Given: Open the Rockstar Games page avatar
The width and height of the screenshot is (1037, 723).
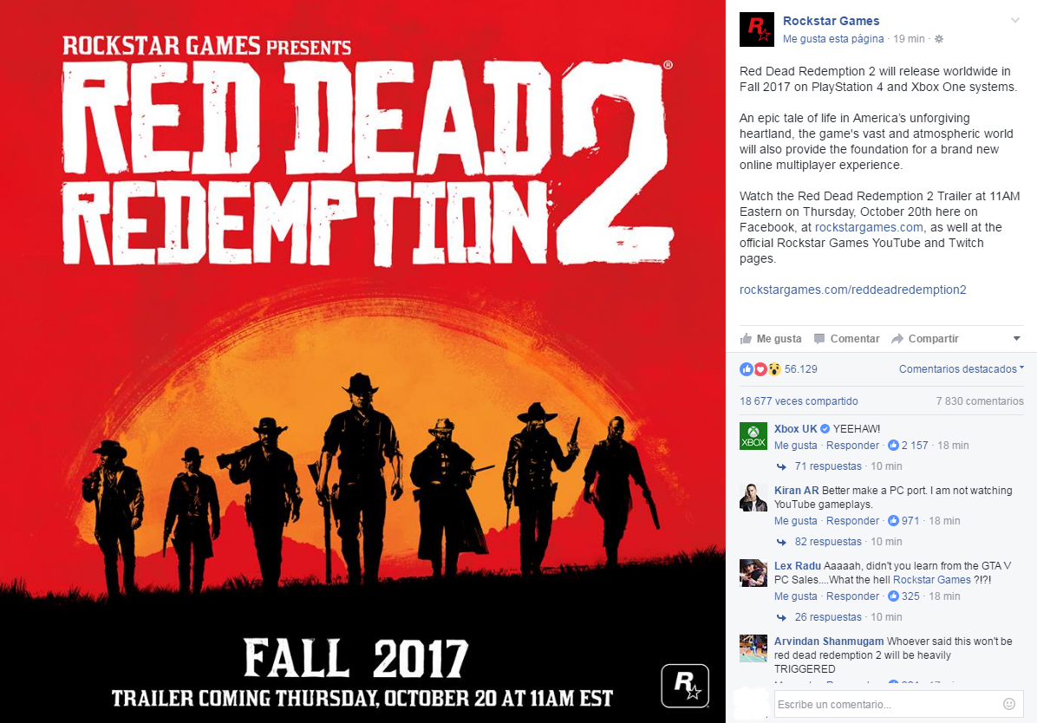Looking at the screenshot, I should click(x=757, y=29).
